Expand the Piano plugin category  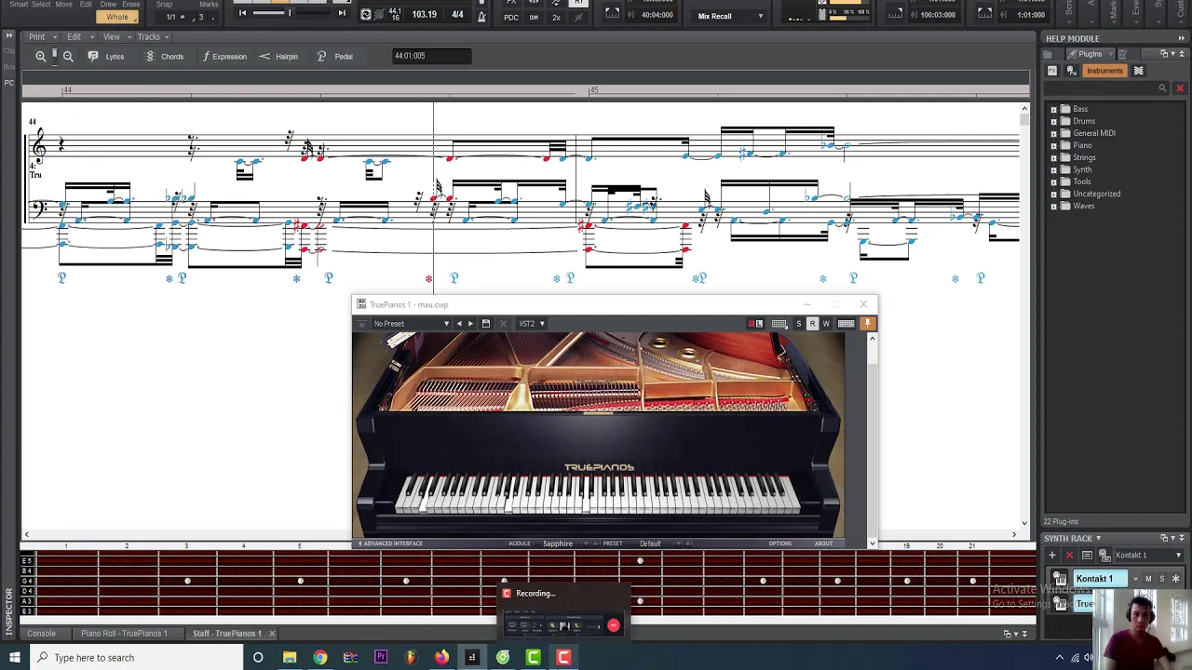1054,146
